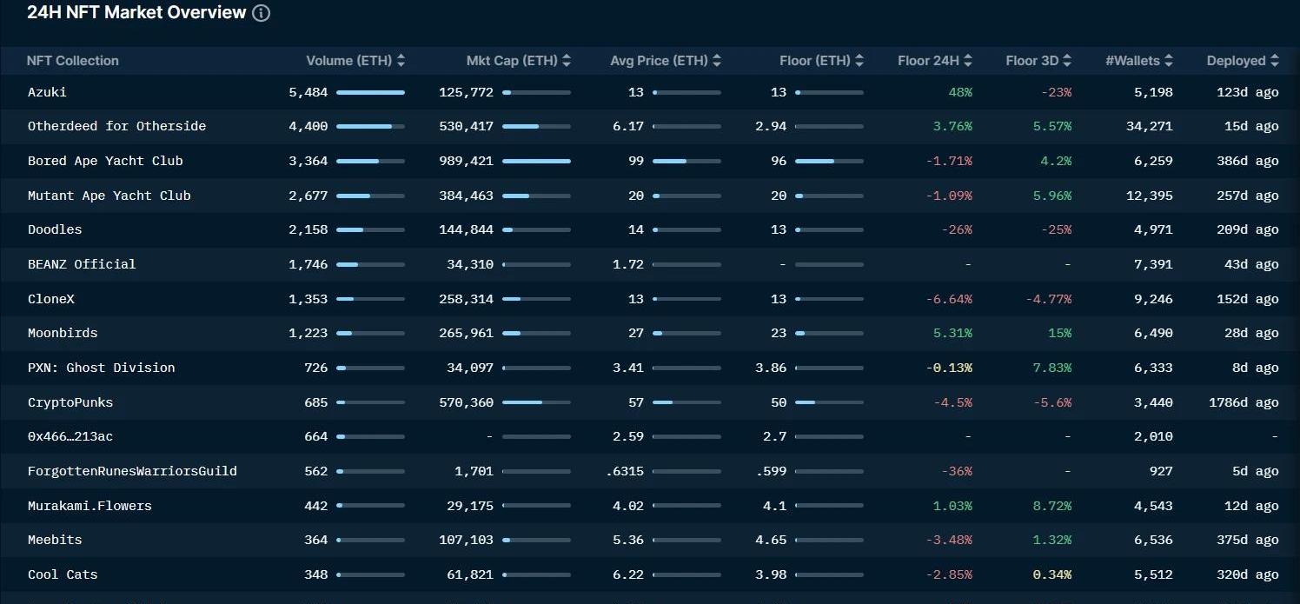Image resolution: width=1300 pixels, height=604 pixels.
Task: Click Bored Ape Yacht Club market cap bar
Action: click(x=536, y=161)
